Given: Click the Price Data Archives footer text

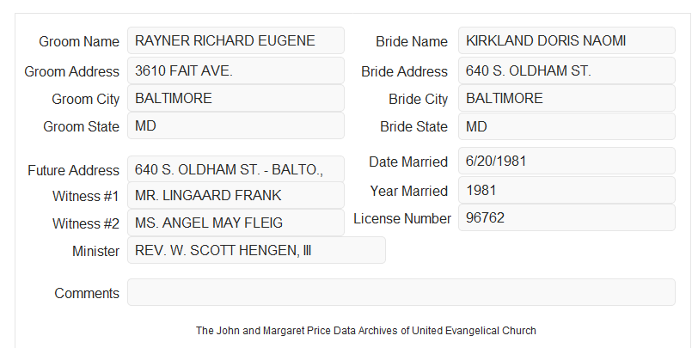Looking at the screenshot, I should pos(366,331).
